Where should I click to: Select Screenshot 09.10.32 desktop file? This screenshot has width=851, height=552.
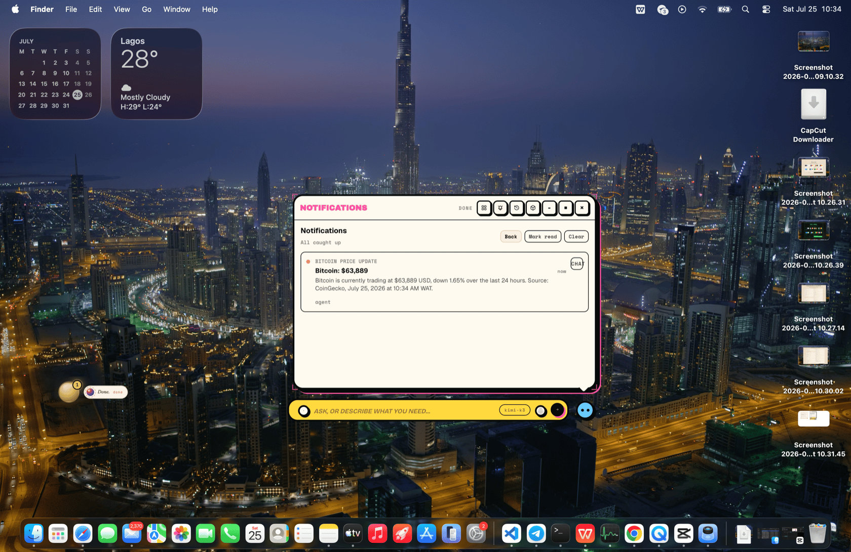point(814,56)
